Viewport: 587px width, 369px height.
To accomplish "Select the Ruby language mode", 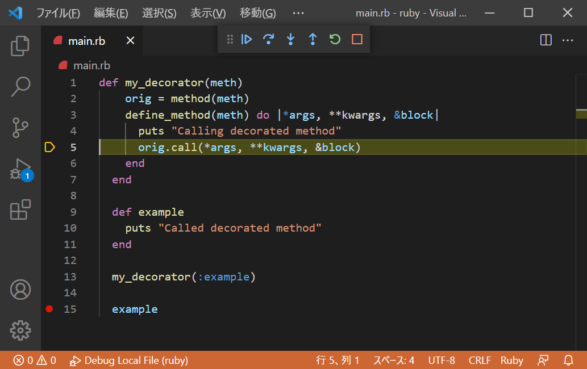I will click(x=512, y=360).
